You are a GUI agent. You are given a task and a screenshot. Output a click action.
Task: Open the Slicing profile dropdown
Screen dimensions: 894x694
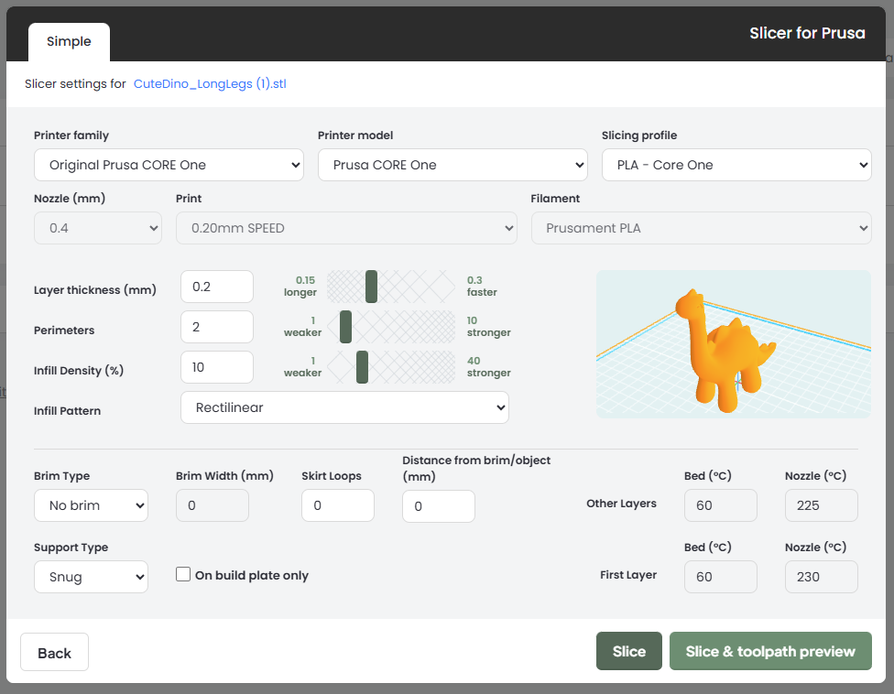pos(736,165)
